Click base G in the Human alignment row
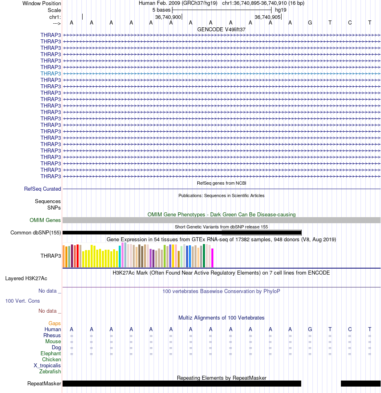 [x=310, y=329]
